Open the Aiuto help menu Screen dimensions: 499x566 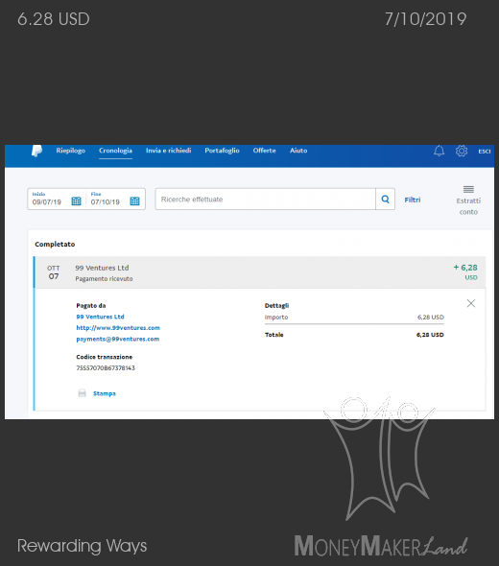[298, 151]
